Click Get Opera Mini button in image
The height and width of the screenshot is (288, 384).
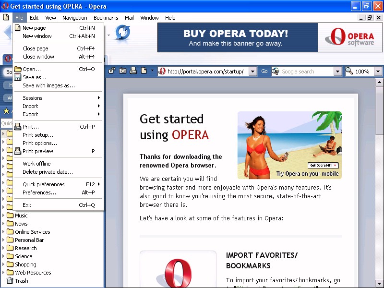323,165
